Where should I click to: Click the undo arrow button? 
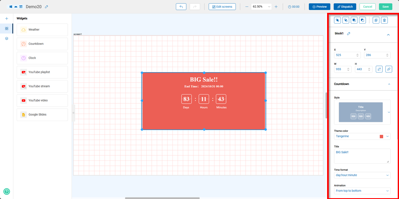tap(181, 7)
